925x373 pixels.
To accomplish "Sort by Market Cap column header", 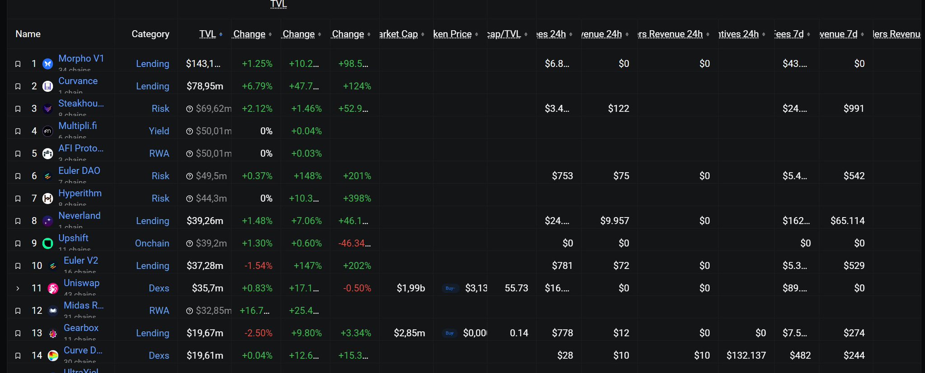I will coord(399,34).
